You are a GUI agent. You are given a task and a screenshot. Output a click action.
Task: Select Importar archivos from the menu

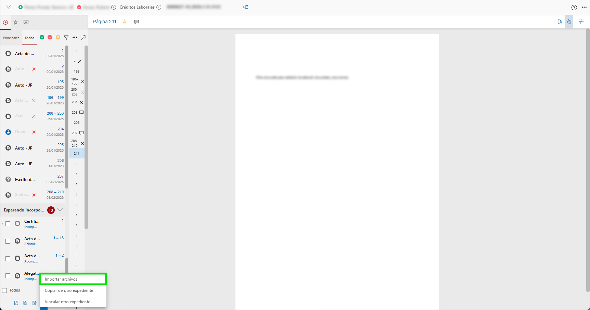point(73,279)
